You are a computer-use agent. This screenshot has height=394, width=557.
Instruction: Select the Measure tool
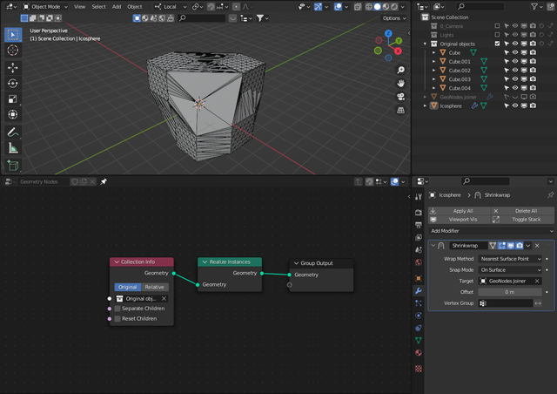click(13, 147)
